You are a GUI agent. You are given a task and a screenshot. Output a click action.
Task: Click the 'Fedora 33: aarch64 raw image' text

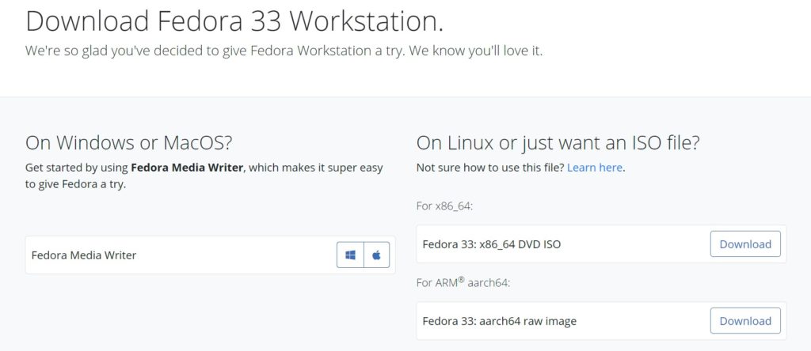pos(499,321)
